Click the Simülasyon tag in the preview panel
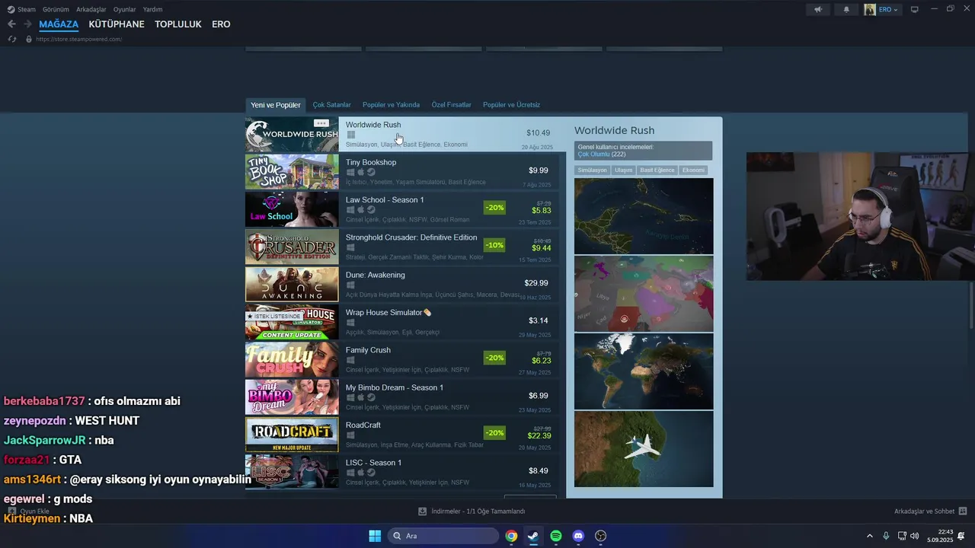 coord(593,170)
